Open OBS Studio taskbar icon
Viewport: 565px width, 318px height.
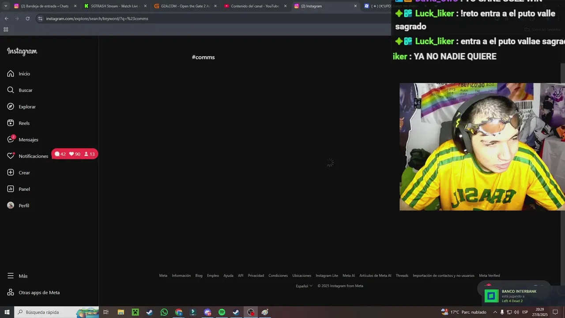(x=251, y=312)
